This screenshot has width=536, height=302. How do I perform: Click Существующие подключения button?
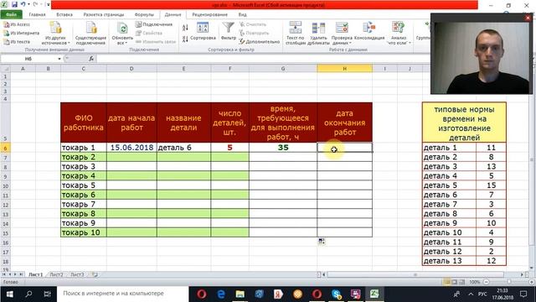(x=90, y=34)
